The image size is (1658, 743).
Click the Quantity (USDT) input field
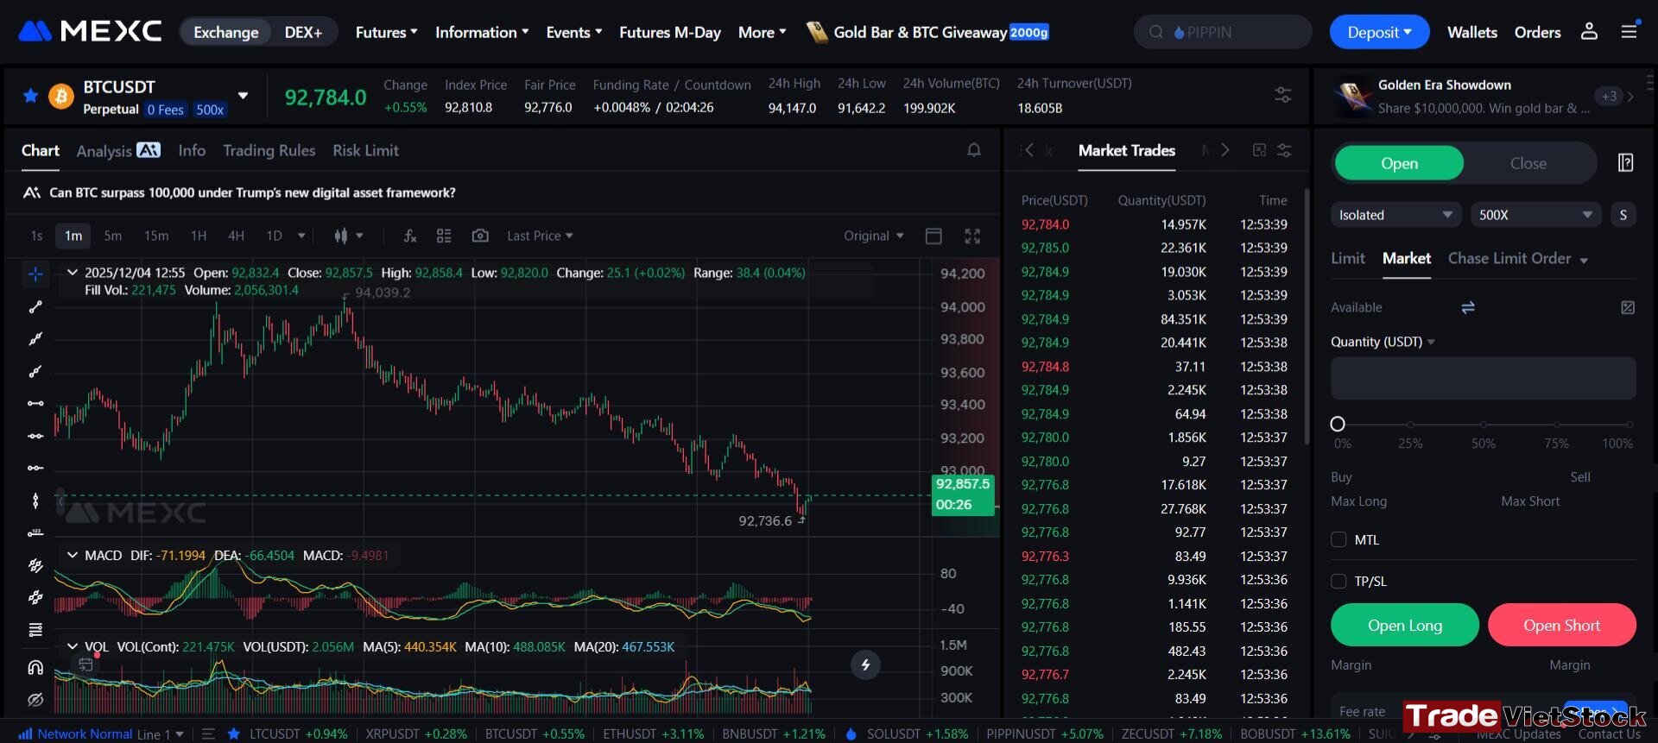[x=1484, y=378]
